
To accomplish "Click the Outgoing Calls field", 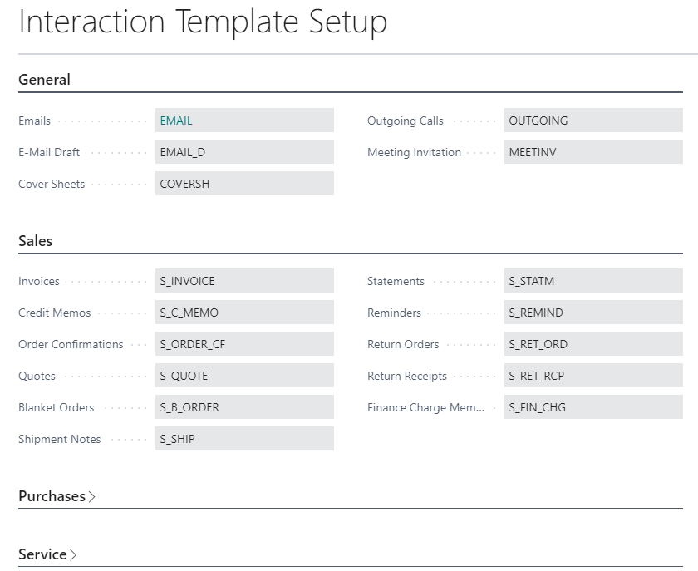I will point(593,121).
